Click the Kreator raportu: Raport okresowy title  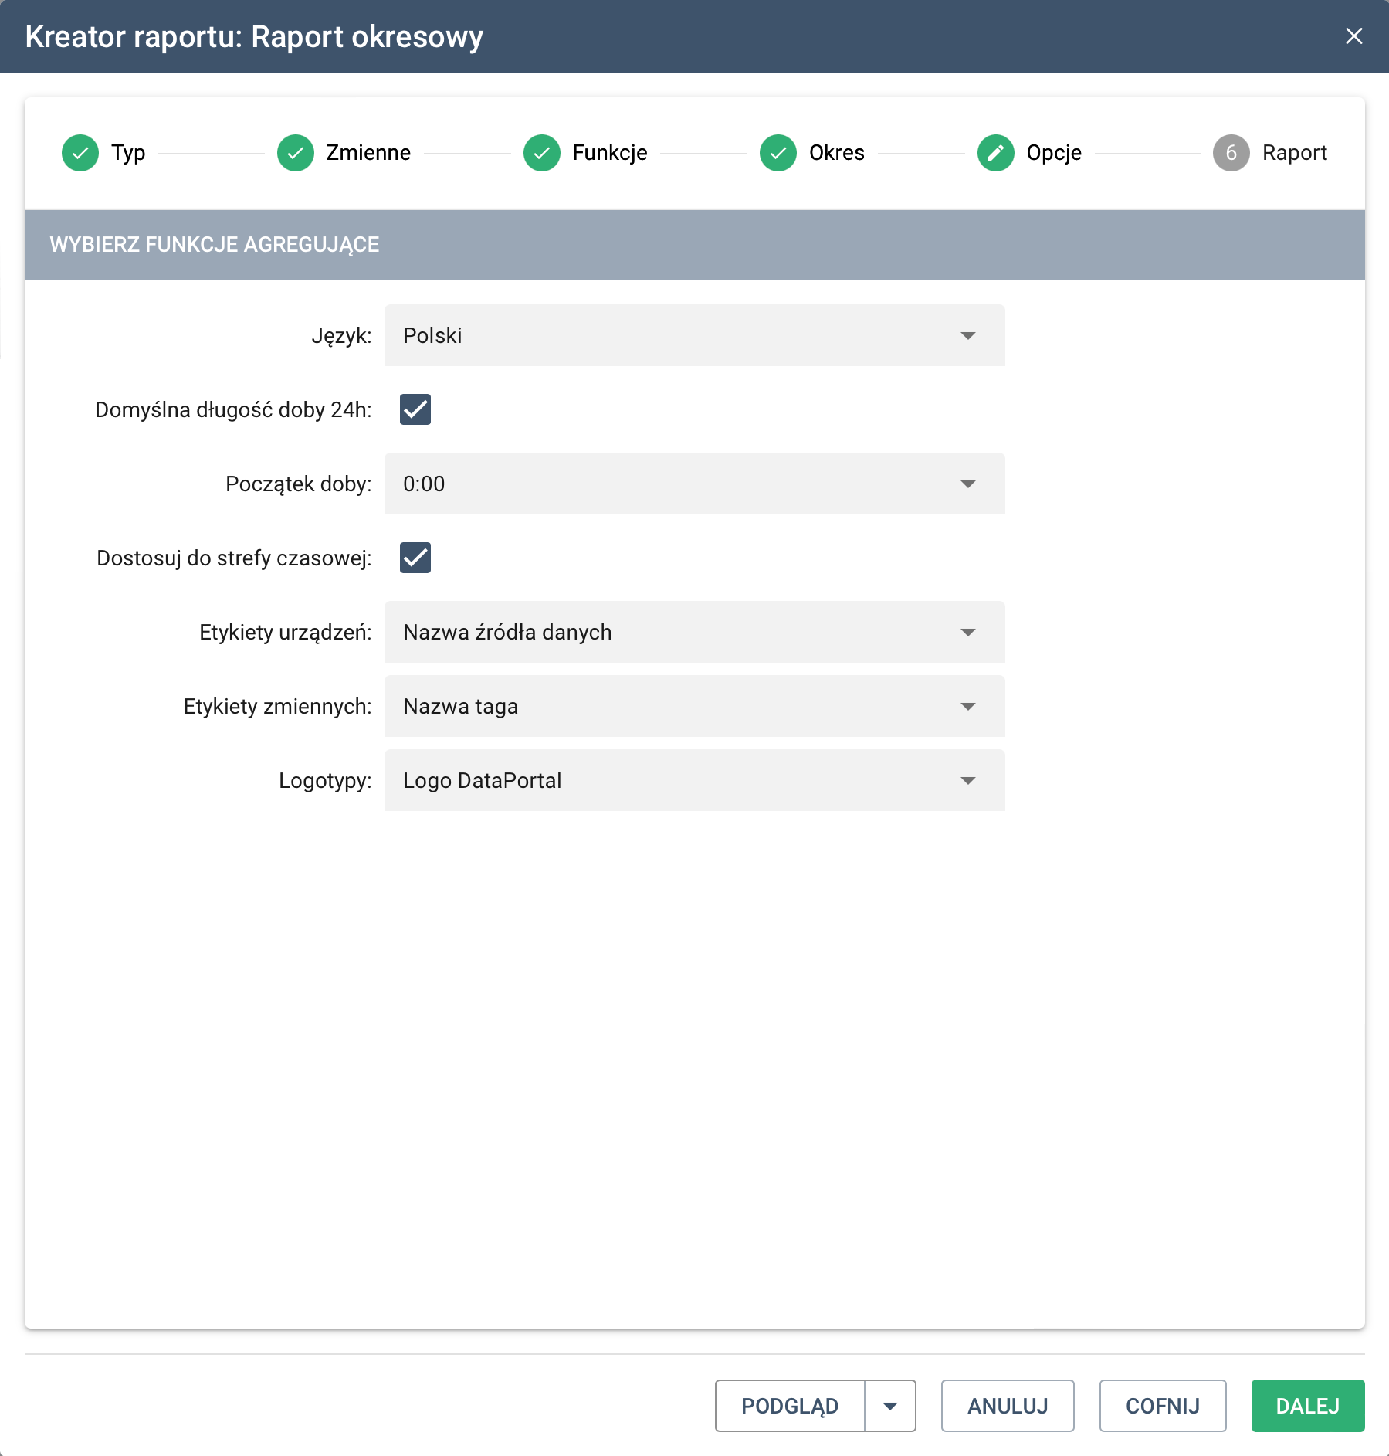[254, 36]
